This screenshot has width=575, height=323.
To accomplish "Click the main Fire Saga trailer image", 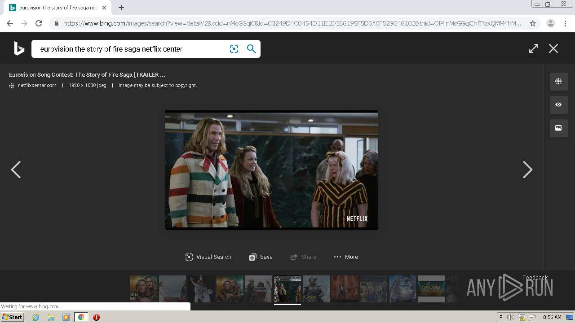I will (272, 170).
